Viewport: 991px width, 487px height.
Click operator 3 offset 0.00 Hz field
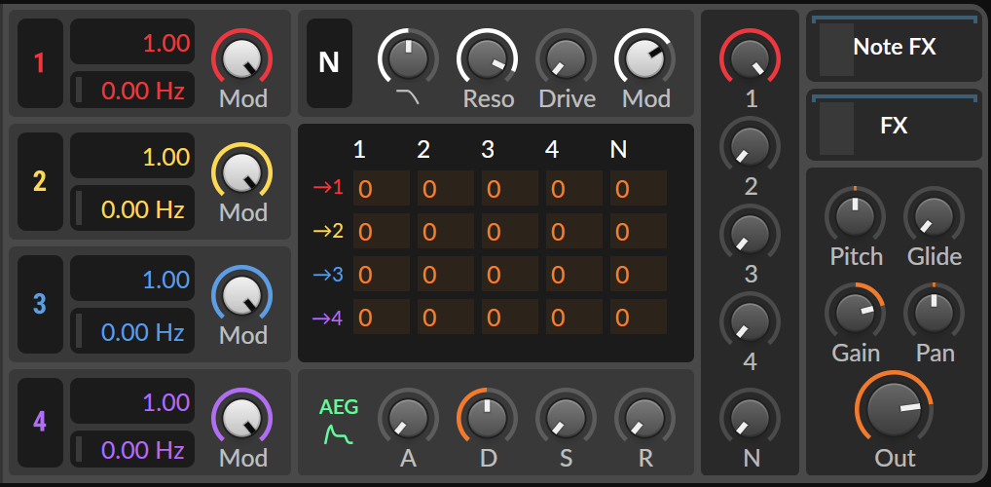click(x=132, y=331)
